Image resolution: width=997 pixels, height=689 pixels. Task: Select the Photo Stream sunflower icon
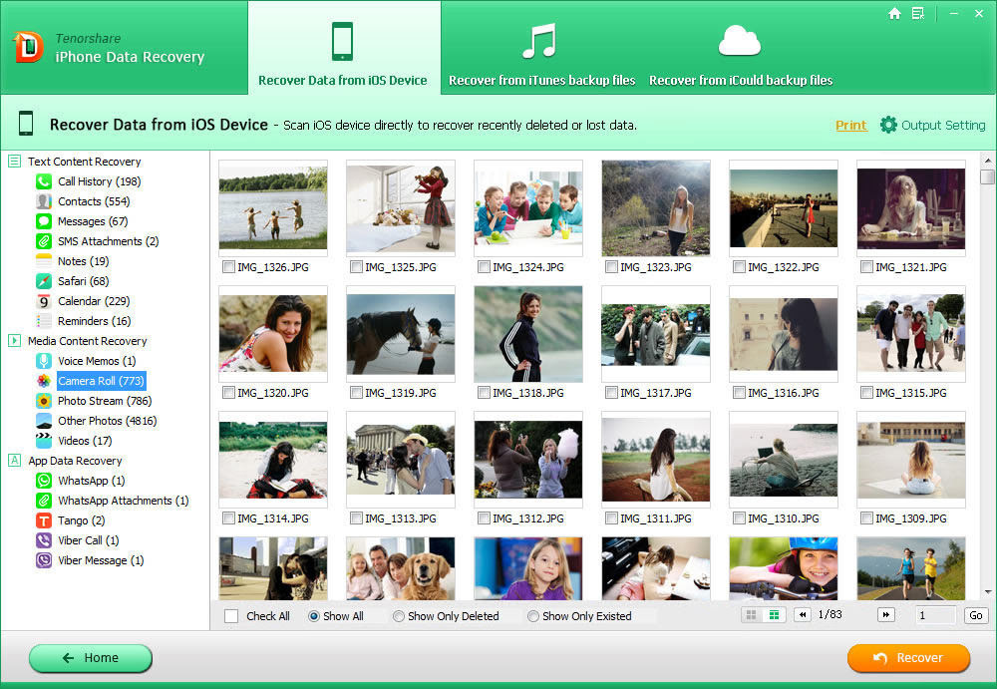[x=44, y=401]
